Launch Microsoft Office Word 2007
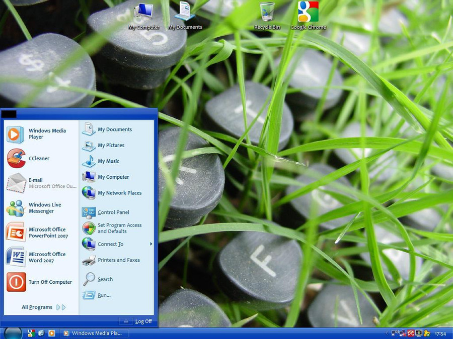 [x=41, y=257]
